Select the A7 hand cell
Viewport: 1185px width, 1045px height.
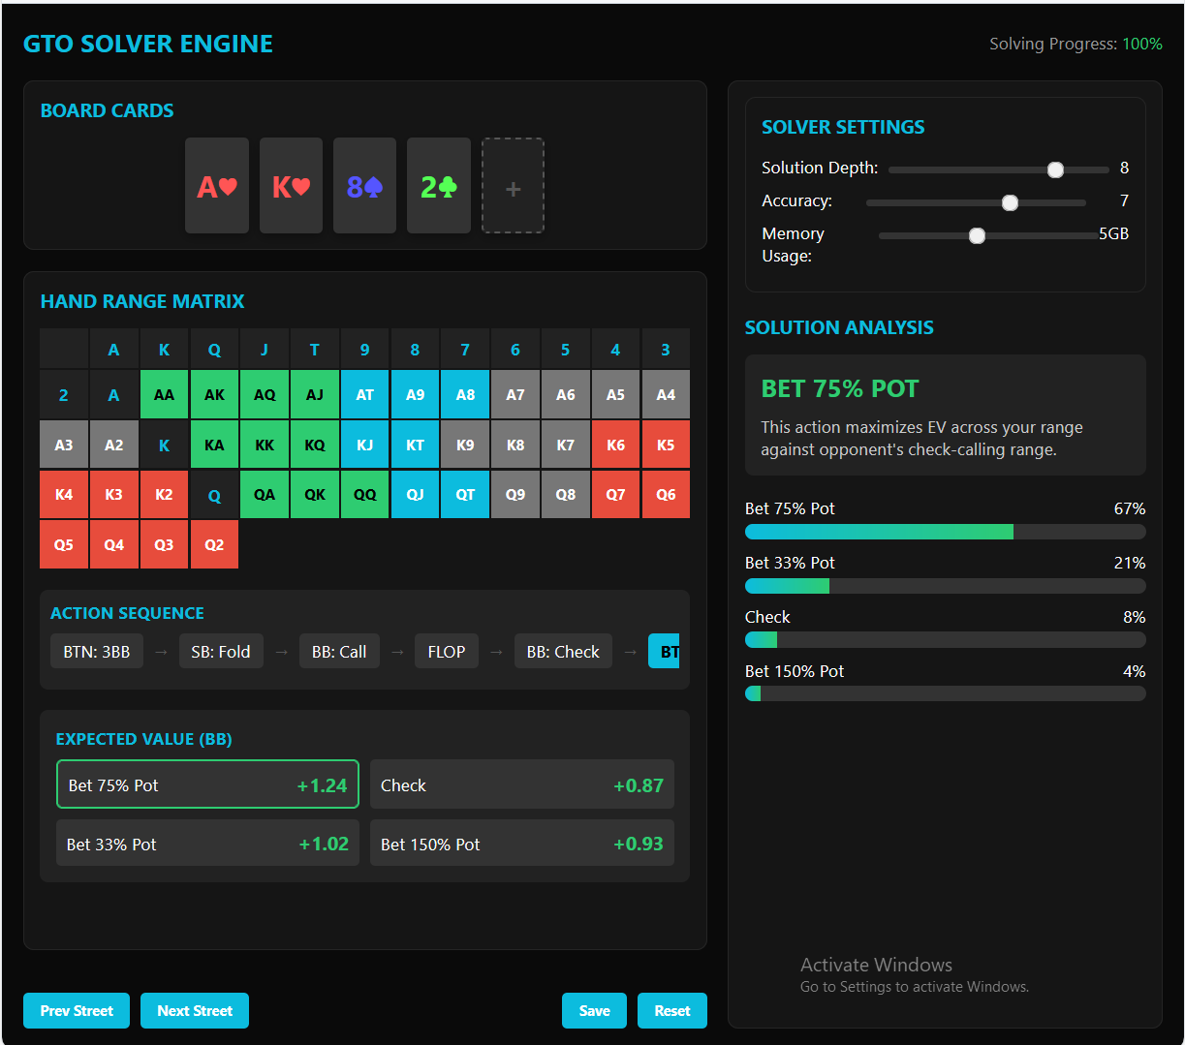point(515,394)
